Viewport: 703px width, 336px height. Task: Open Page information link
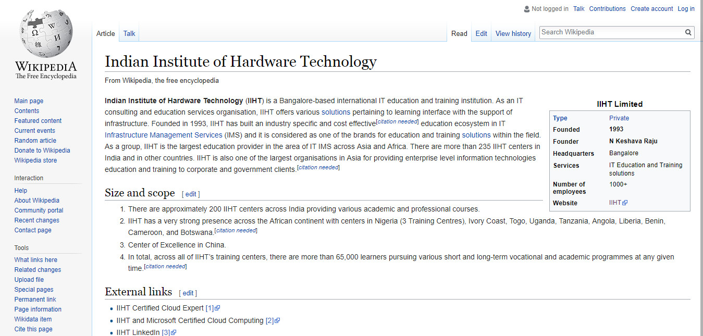click(x=38, y=309)
